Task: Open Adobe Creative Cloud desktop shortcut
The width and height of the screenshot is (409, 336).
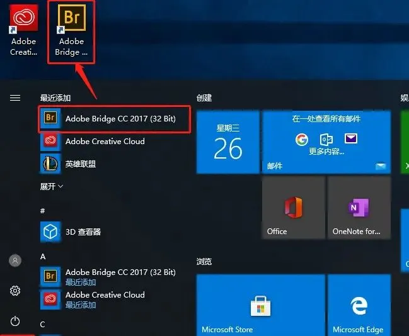Action: pos(23,30)
